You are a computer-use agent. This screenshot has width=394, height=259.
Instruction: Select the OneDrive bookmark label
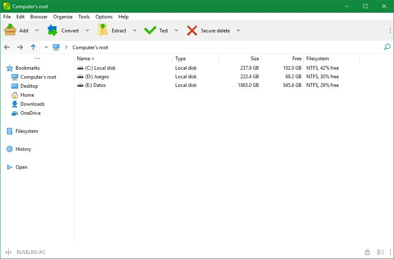(31, 113)
